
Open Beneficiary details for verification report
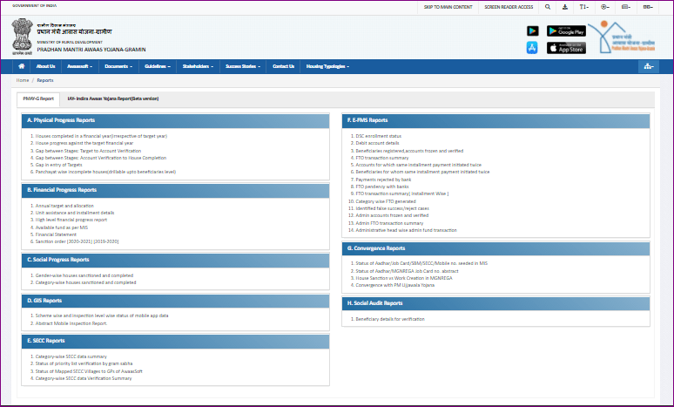(x=383, y=320)
